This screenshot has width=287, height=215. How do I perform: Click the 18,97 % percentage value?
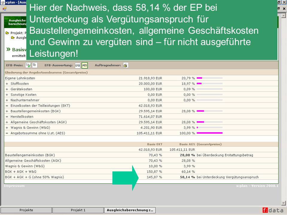188,84
